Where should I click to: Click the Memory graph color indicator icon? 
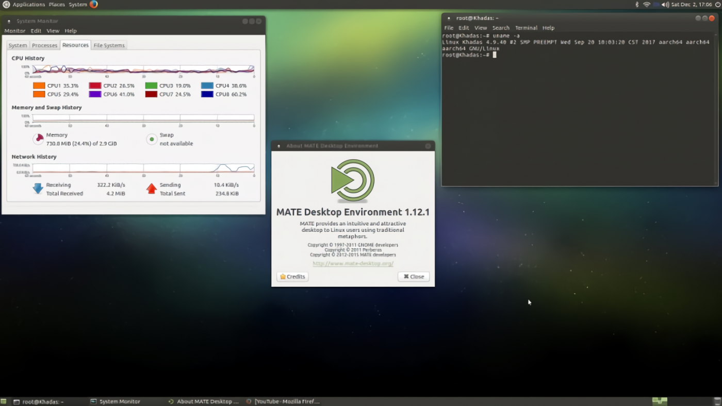click(x=38, y=138)
